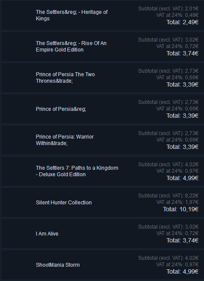Click the VAT at 24%: 1,97€ line
Viewport: 204px width, 281px height.
coord(178,202)
